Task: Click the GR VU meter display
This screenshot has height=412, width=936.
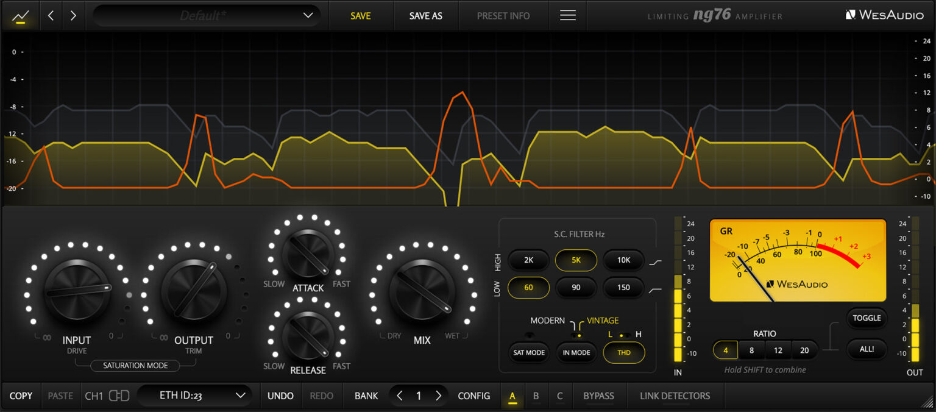Action: 798,260
